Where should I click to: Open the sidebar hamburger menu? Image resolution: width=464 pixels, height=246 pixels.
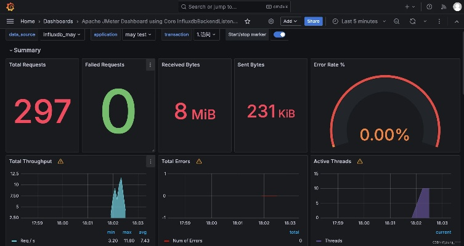tap(10, 21)
